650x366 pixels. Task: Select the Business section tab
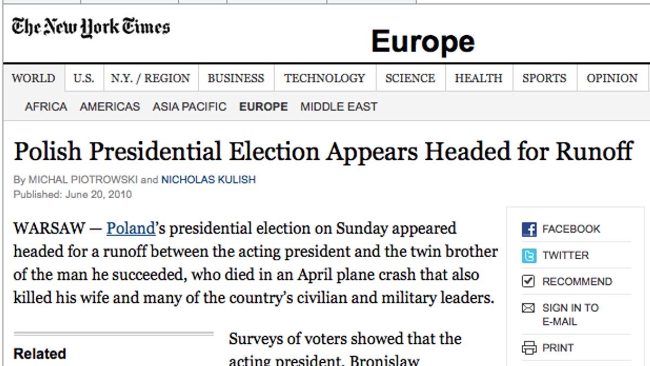click(236, 78)
